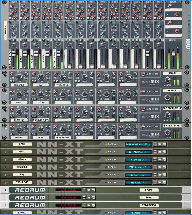Expand the BASS NN-XT device
Screen dimensions: 192x215
click(x=5, y=144)
